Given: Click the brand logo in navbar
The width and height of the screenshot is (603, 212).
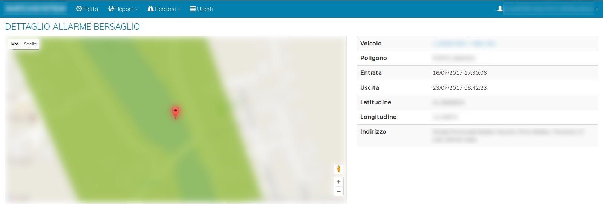Looking at the screenshot, I should pos(36,9).
